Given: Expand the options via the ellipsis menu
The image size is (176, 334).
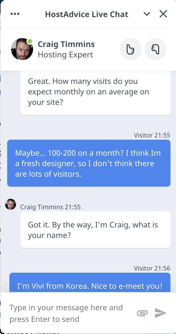Looking at the screenshot, I should coord(15,14).
